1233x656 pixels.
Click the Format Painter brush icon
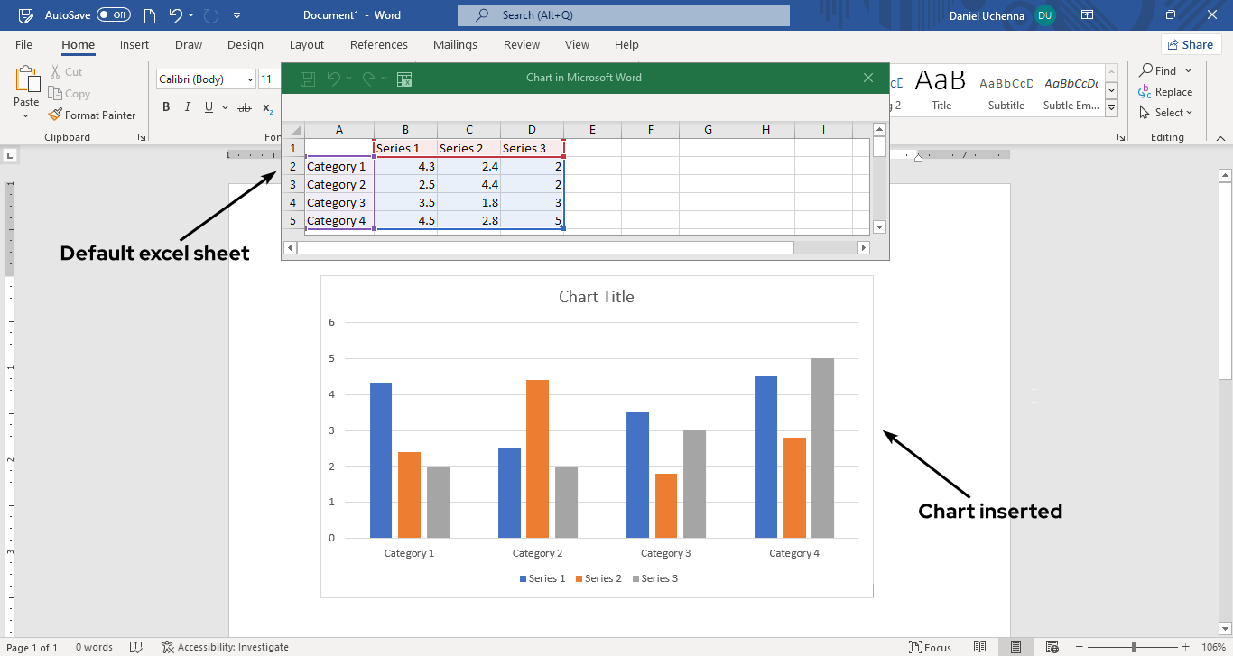[55, 115]
